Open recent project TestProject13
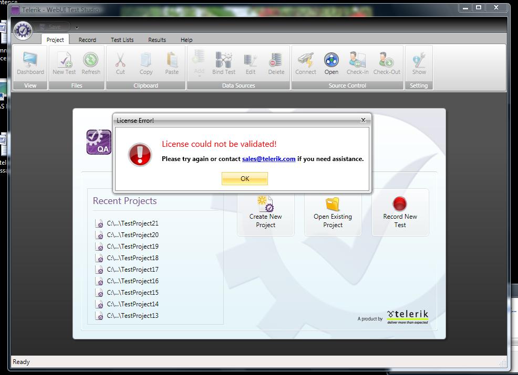Screen dimensions: 518x375 (127, 316)
